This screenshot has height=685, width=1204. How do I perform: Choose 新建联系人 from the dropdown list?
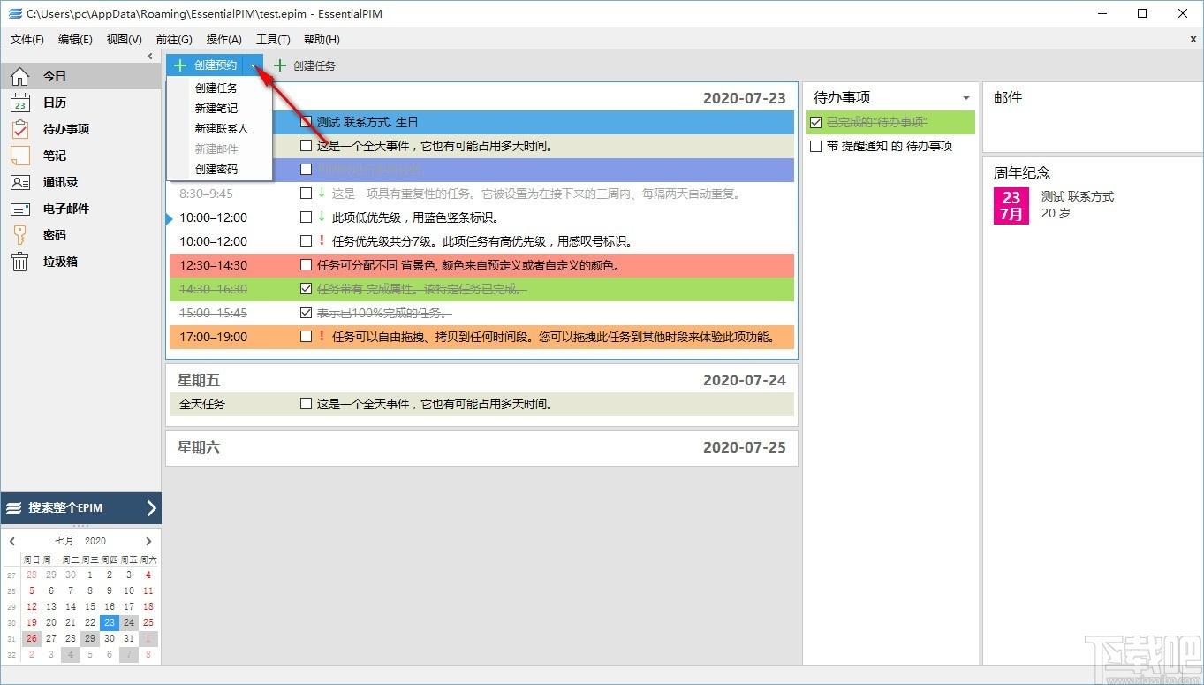pos(219,128)
